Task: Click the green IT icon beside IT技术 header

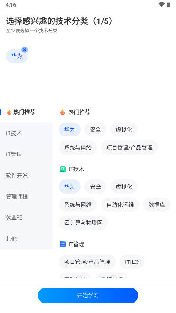Action: pos(62,169)
